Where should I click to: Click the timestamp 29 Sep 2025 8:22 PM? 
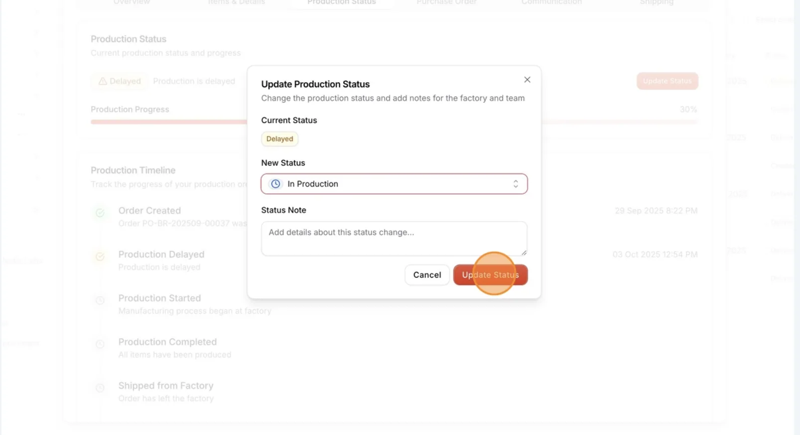pos(656,211)
